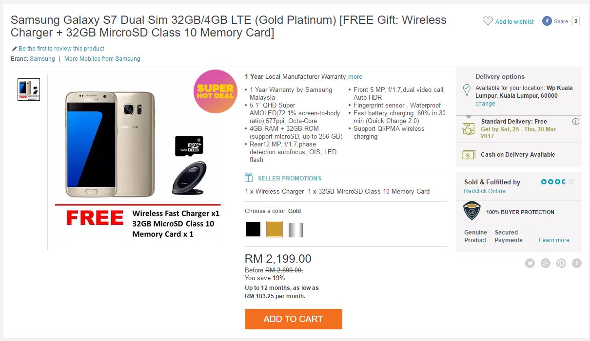
Task: Click the Pinterest share icon
Action: 561,263
